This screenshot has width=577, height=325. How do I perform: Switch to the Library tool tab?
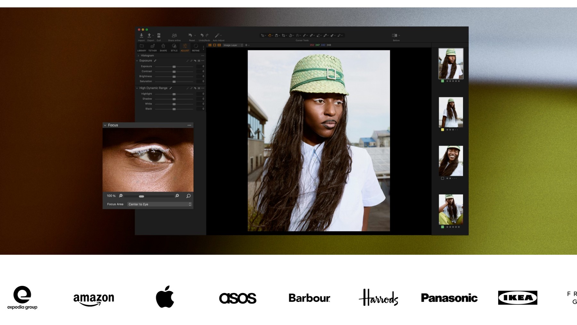[142, 47]
